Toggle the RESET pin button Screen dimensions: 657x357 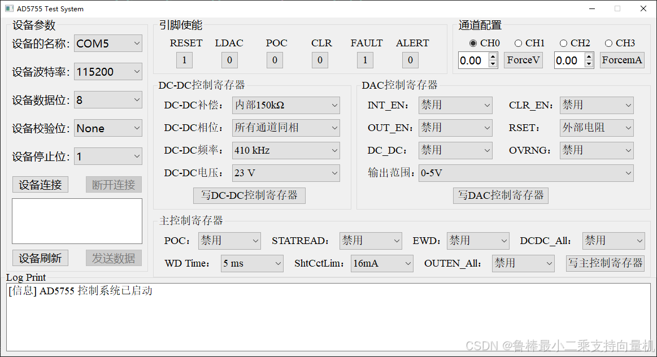[184, 60]
